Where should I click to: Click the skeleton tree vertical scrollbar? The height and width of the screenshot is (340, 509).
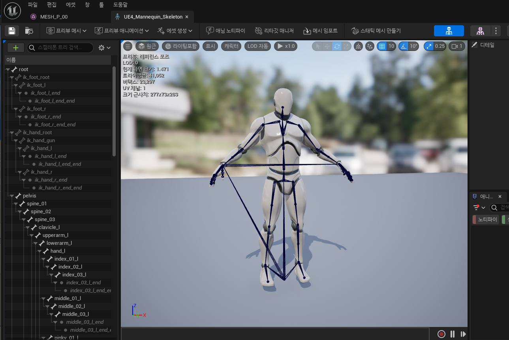[x=114, y=111]
